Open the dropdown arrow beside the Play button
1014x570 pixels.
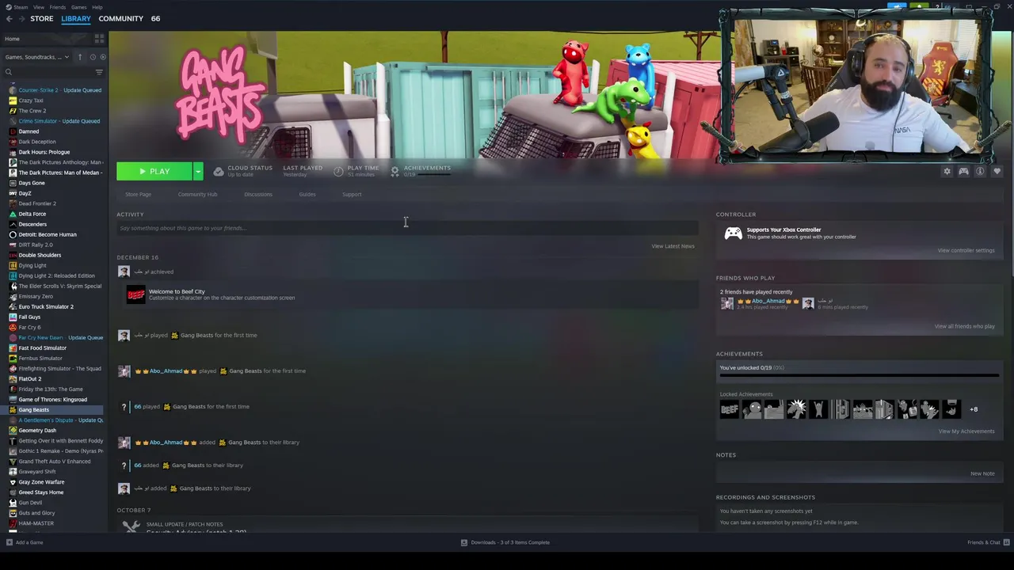[198, 171]
